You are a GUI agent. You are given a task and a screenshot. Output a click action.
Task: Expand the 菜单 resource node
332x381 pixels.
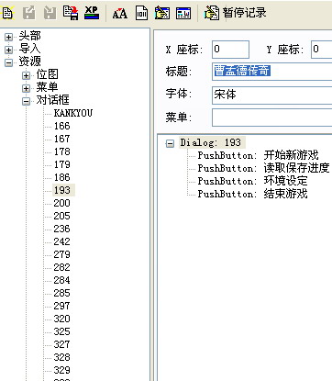pos(27,88)
